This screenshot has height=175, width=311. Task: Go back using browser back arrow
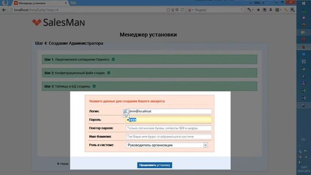pos(4,10)
